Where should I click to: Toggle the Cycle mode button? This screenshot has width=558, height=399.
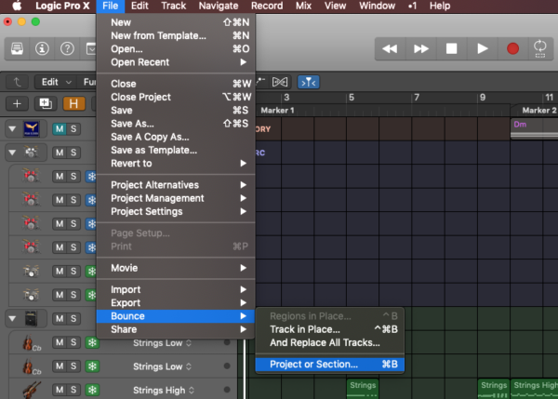point(540,48)
